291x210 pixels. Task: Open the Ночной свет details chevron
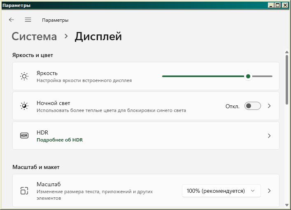click(x=269, y=106)
